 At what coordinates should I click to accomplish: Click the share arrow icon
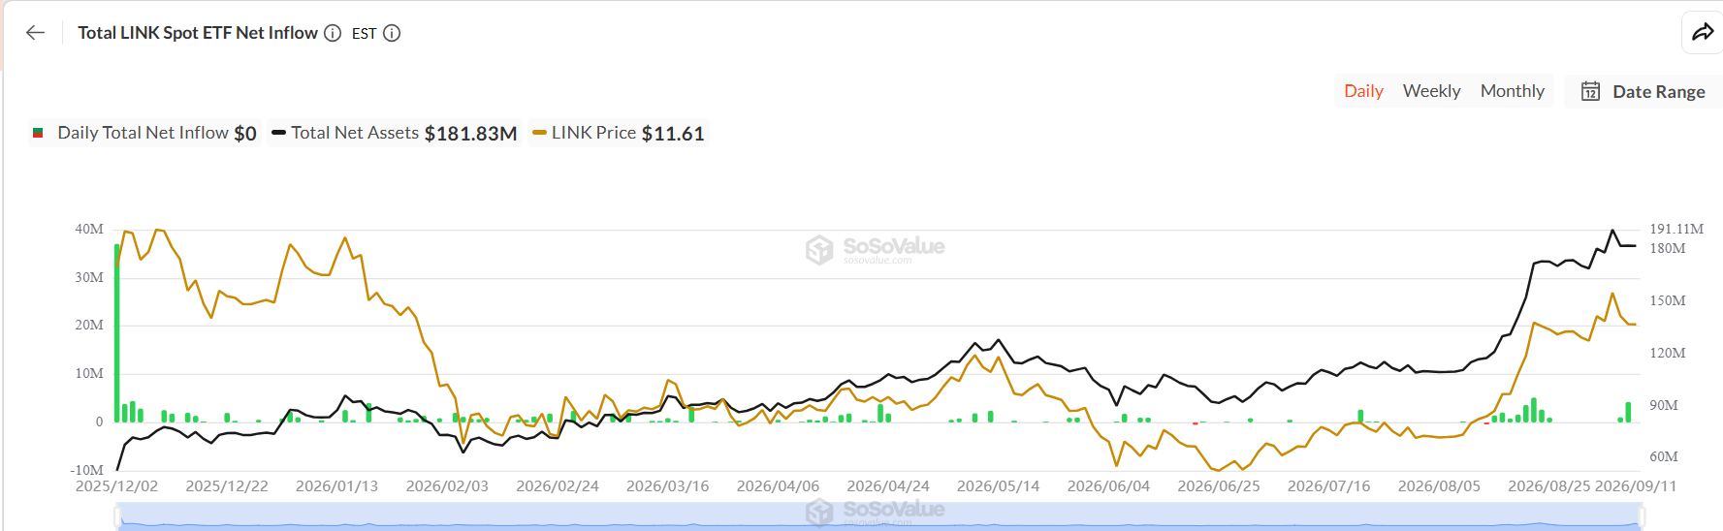pos(1703,33)
